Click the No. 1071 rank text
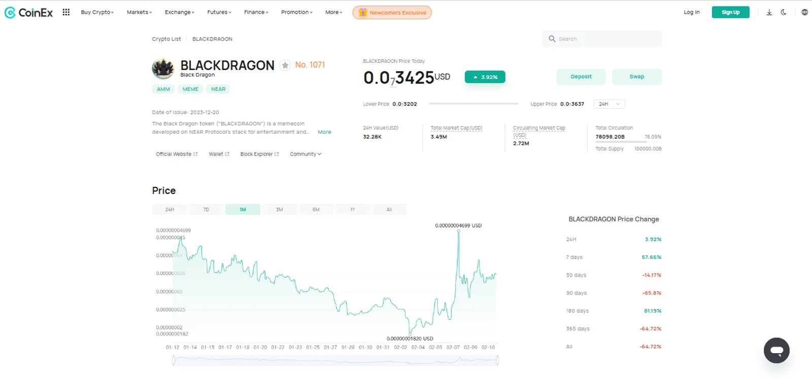The width and height of the screenshot is (812, 379). pyautogui.click(x=310, y=65)
